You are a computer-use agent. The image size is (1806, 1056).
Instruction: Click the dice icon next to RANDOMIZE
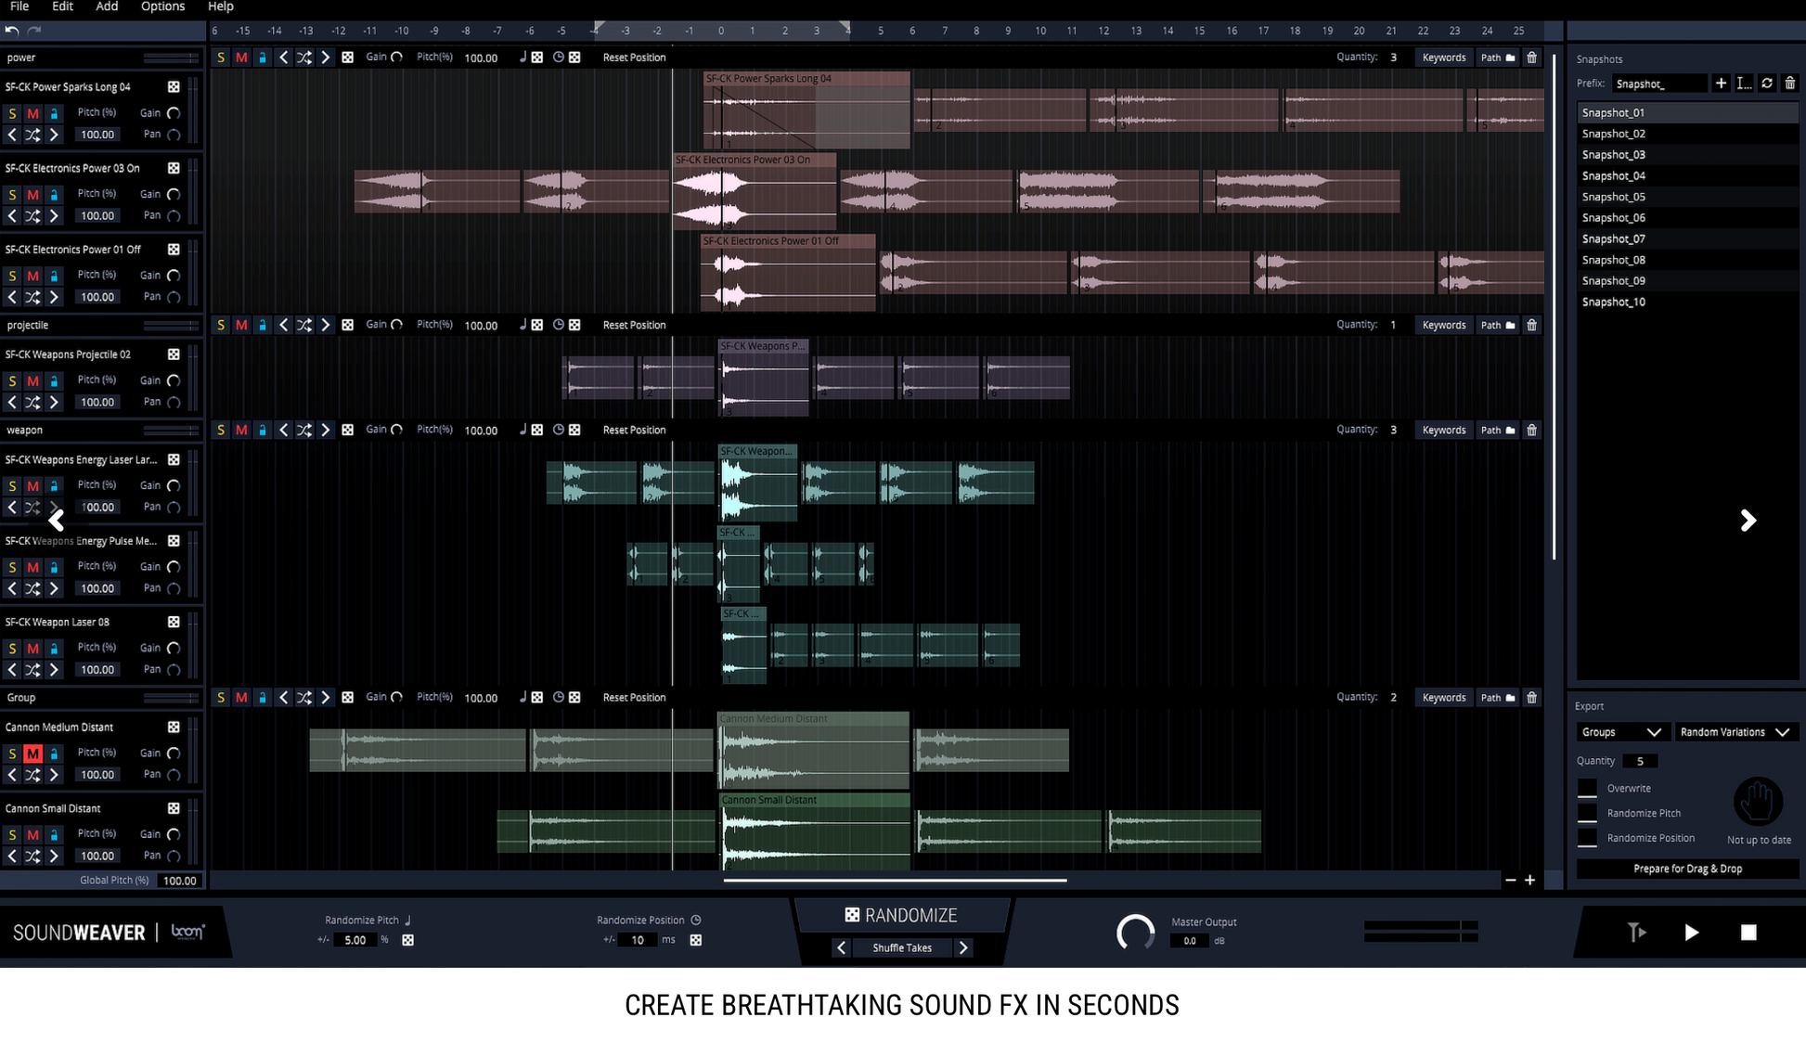[851, 915]
